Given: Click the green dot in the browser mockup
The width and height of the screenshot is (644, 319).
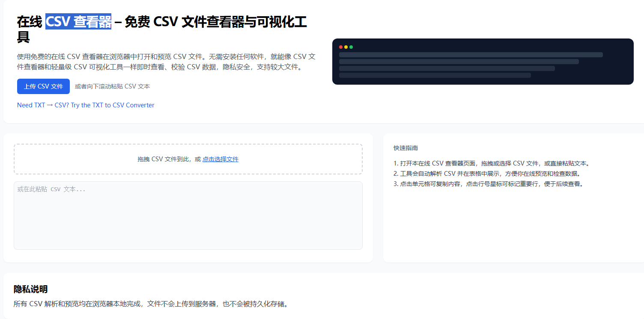Looking at the screenshot, I should (x=352, y=47).
